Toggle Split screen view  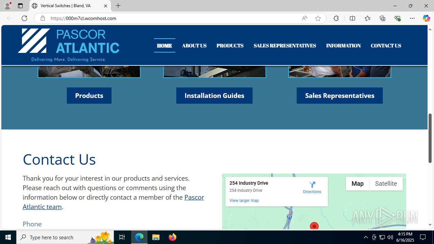[x=352, y=18]
